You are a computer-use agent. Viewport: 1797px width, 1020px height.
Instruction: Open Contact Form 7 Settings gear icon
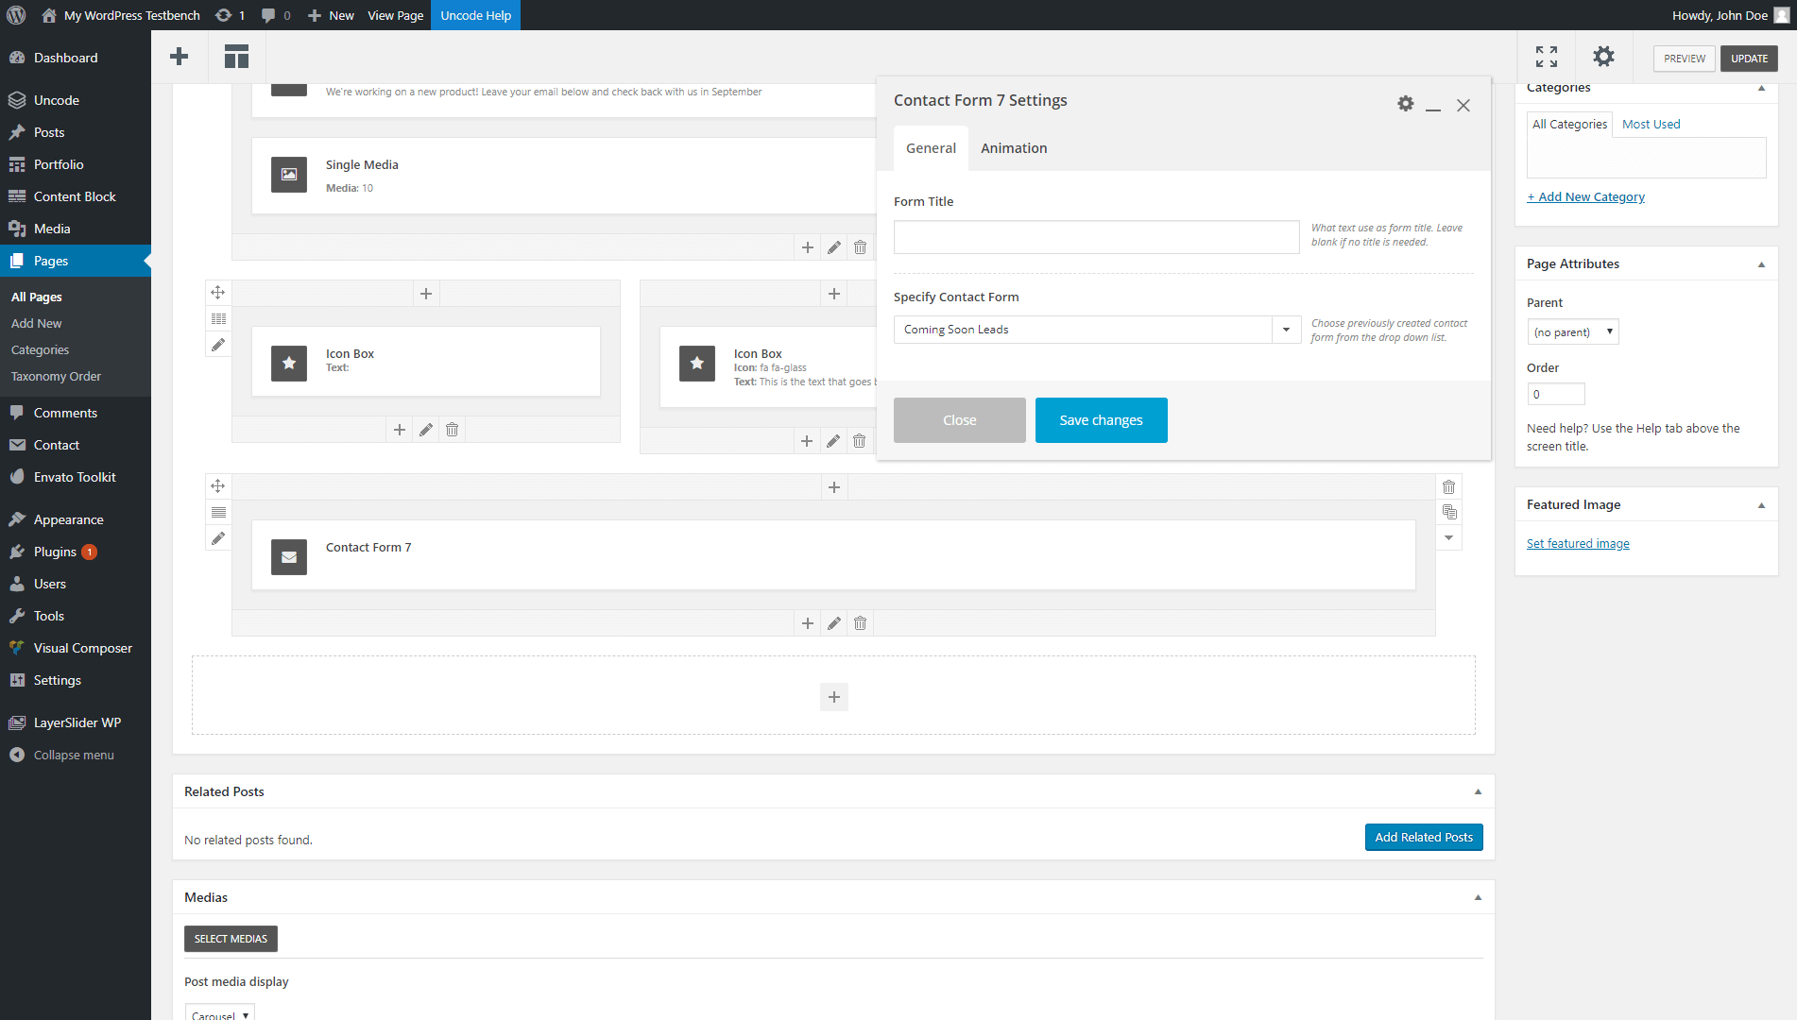tap(1406, 104)
